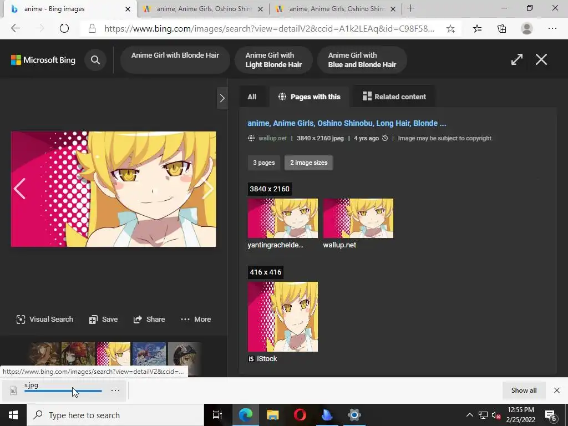Screen dimensions: 568x426
Task: Open the s.jpg download item
Action: (63, 390)
